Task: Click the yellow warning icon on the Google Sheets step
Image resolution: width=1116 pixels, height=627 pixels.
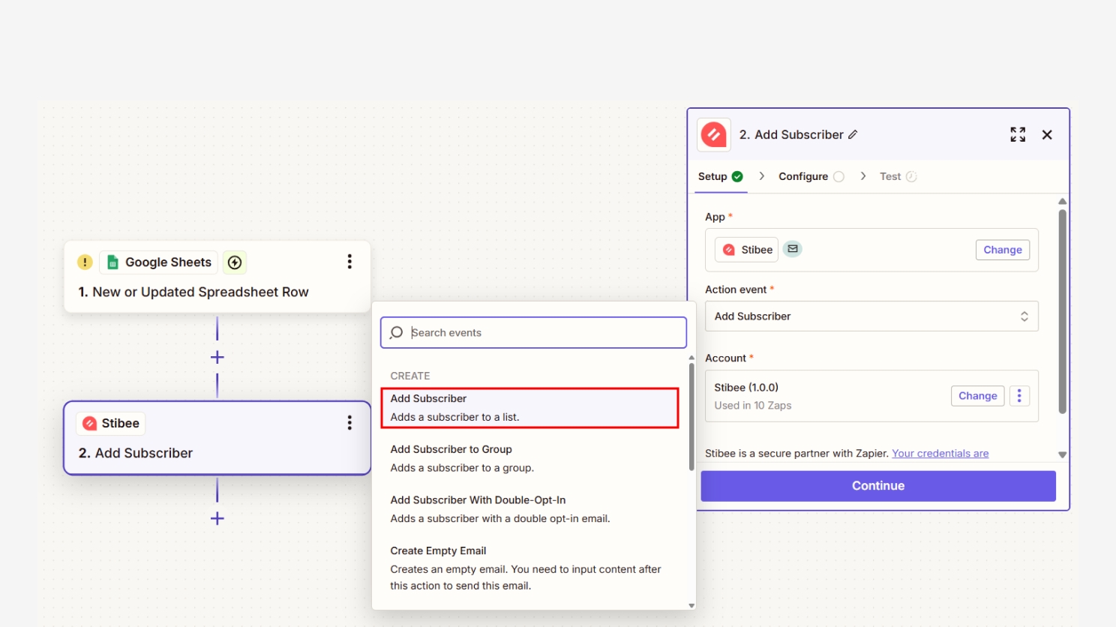Action: tap(85, 262)
